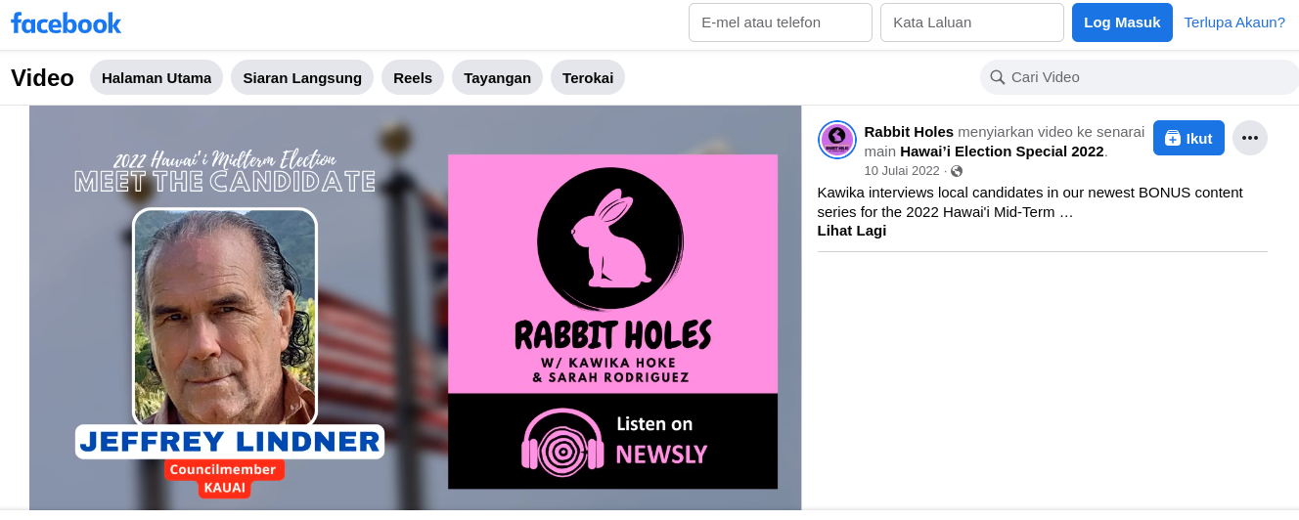
Task: Click the Facebook logo
Action: pos(67,22)
